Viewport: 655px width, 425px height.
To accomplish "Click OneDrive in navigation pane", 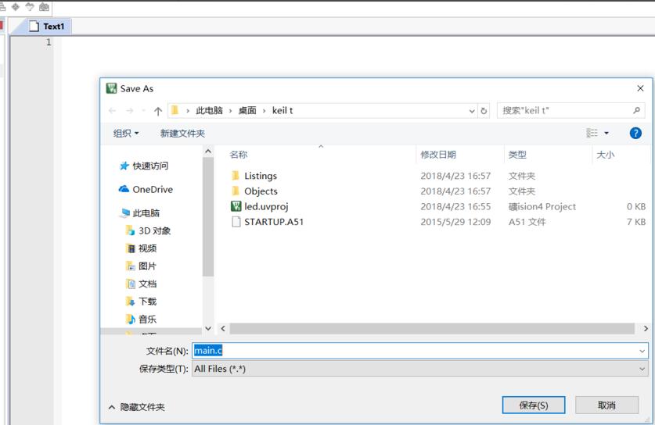I will (152, 189).
